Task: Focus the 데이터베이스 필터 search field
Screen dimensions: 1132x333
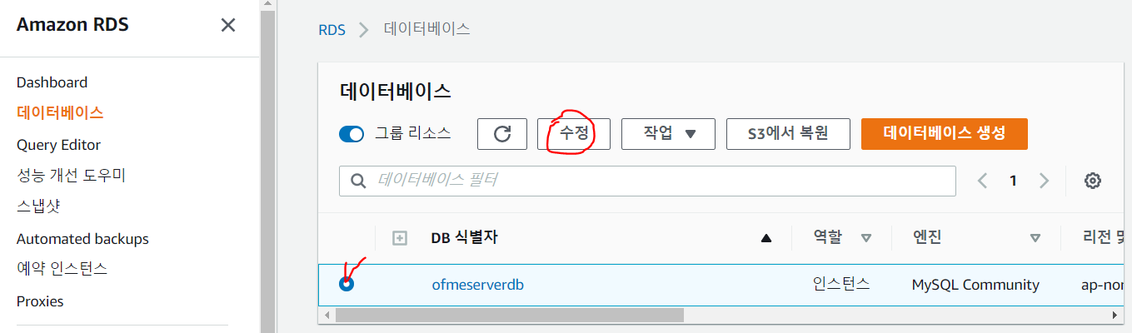Action: coord(647,181)
